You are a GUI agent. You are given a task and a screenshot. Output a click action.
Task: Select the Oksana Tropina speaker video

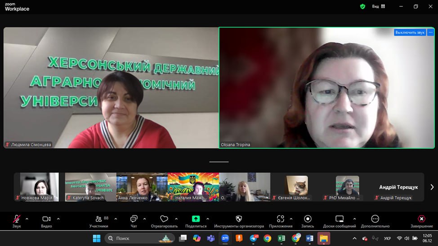coord(327,88)
